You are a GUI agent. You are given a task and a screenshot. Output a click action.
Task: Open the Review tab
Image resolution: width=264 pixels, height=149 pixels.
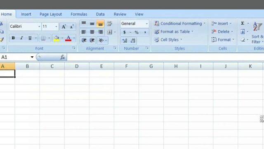(120, 14)
